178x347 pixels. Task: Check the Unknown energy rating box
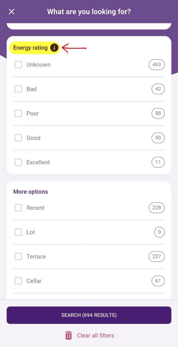tap(18, 65)
